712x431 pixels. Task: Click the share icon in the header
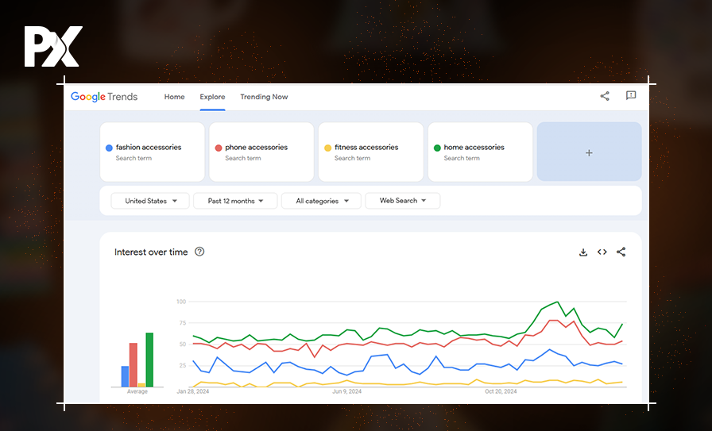point(605,96)
